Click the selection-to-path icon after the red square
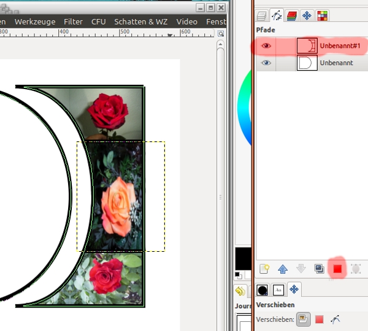The width and height of the screenshot is (368, 331). [x=356, y=269]
